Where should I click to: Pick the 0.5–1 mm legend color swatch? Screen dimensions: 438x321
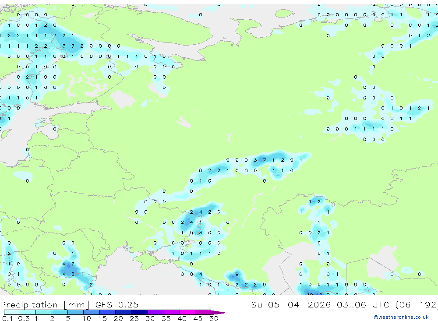pos(28,312)
